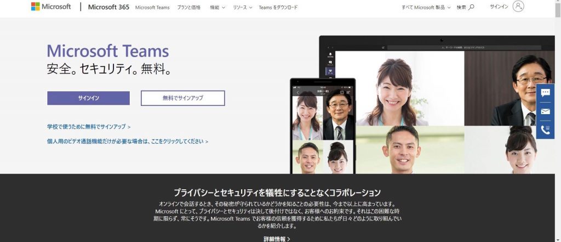Screen dimensions: 561x242
Task: Expand the 機能 dropdown menu
Action: pyautogui.click(x=217, y=7)
